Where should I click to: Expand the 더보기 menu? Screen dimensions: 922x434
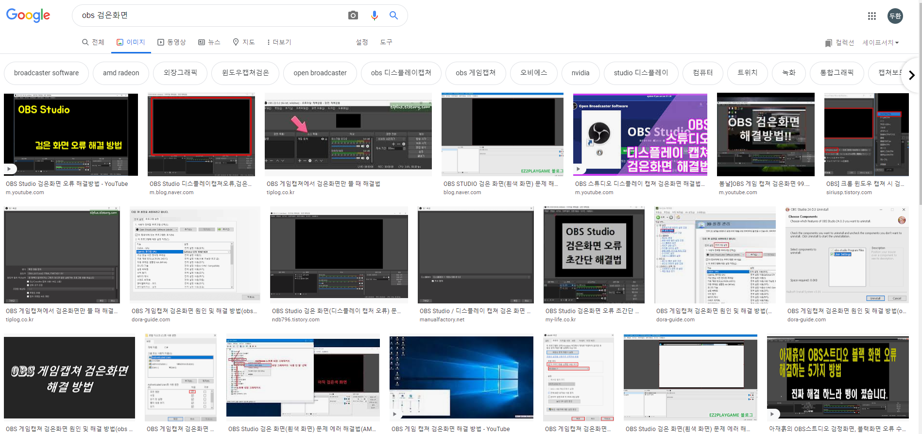point(279,42)
